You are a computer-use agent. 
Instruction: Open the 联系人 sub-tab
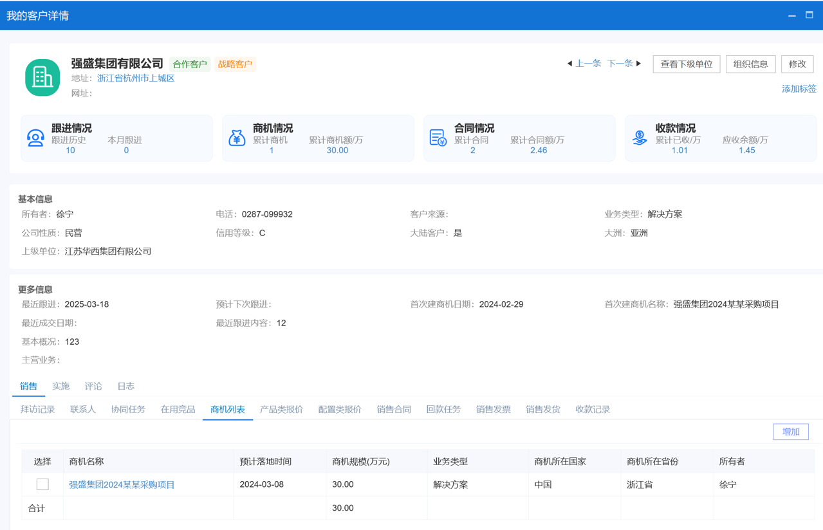pyautogui.click(x=83, y=409)
